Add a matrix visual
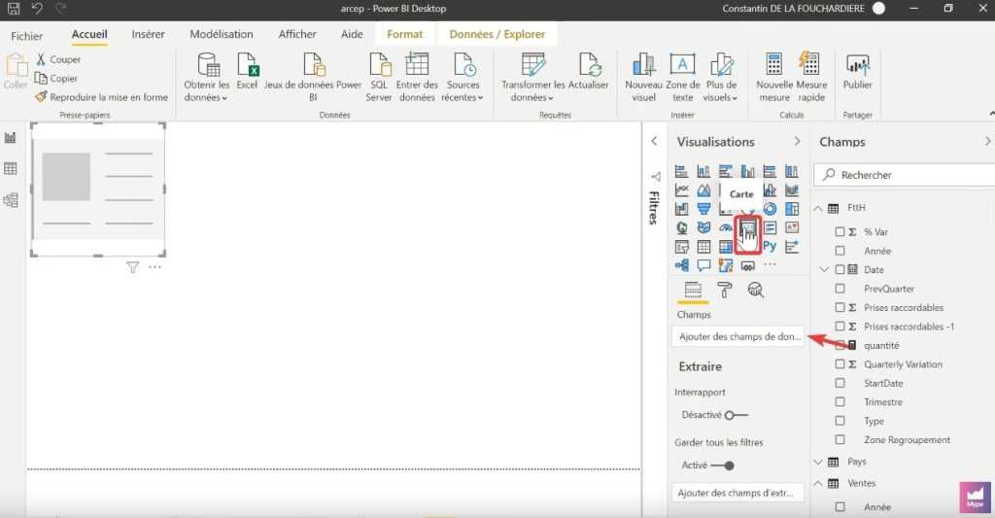 pos(725,246)
